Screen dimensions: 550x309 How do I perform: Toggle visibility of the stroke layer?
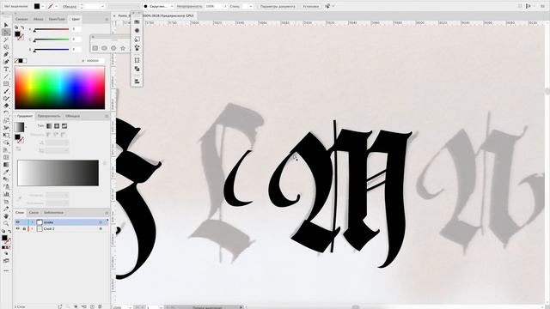17,222
